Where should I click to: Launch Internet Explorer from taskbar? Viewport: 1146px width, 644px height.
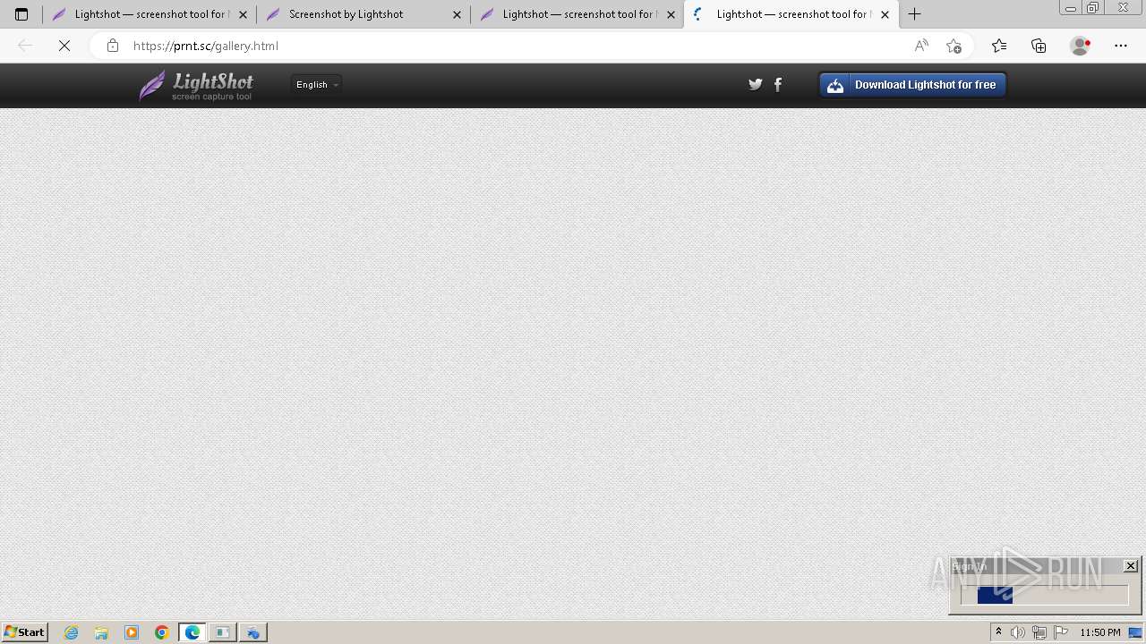[x=72, y=632]
